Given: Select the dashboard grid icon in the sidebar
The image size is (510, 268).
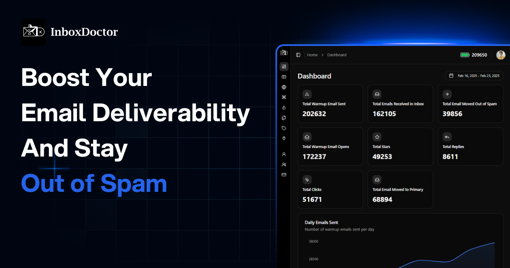Looking at the screenshot, I should 284,66.
